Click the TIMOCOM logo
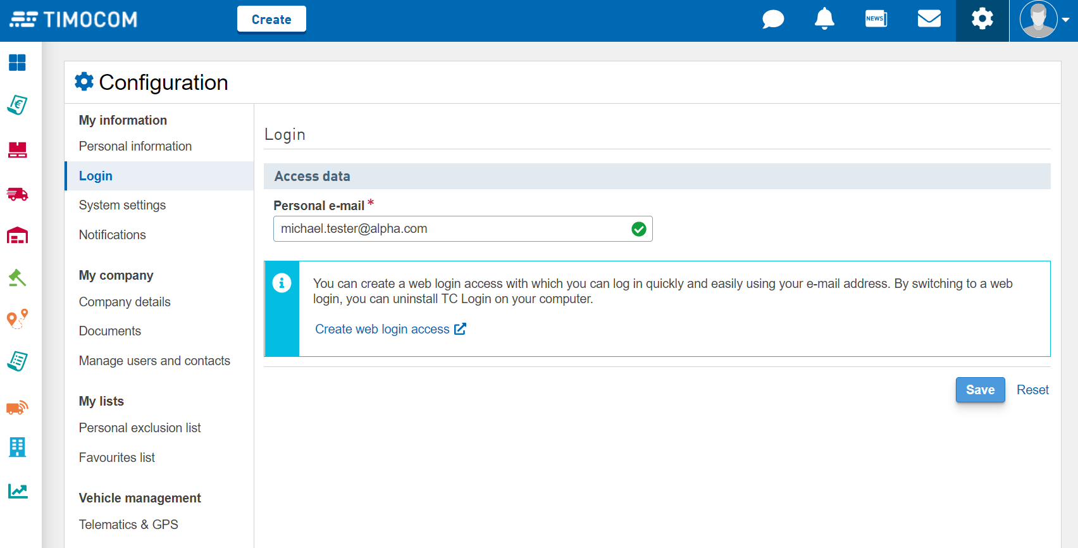Viewport: 1078px width, 548px height. point(73,20)
